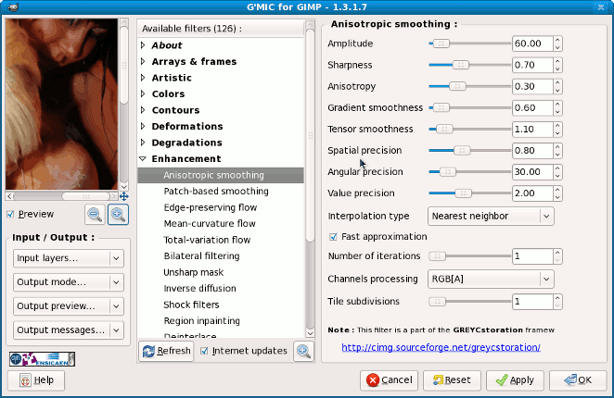Screen dimensions: 614x398
Task: Click the zoom in preview icon
Action: coord(118,214)
